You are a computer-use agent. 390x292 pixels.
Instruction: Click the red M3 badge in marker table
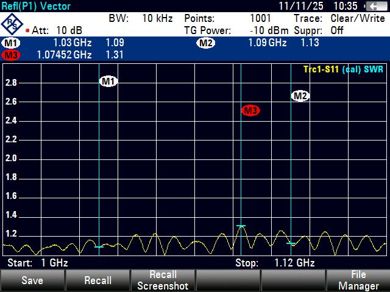11,55
